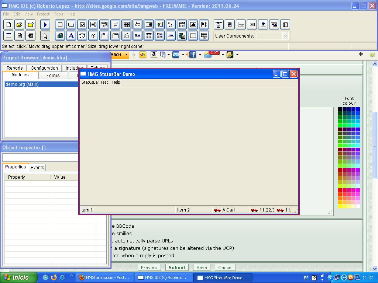
Task: Switch to the Forms tab
Action: [x=53, y=75]
